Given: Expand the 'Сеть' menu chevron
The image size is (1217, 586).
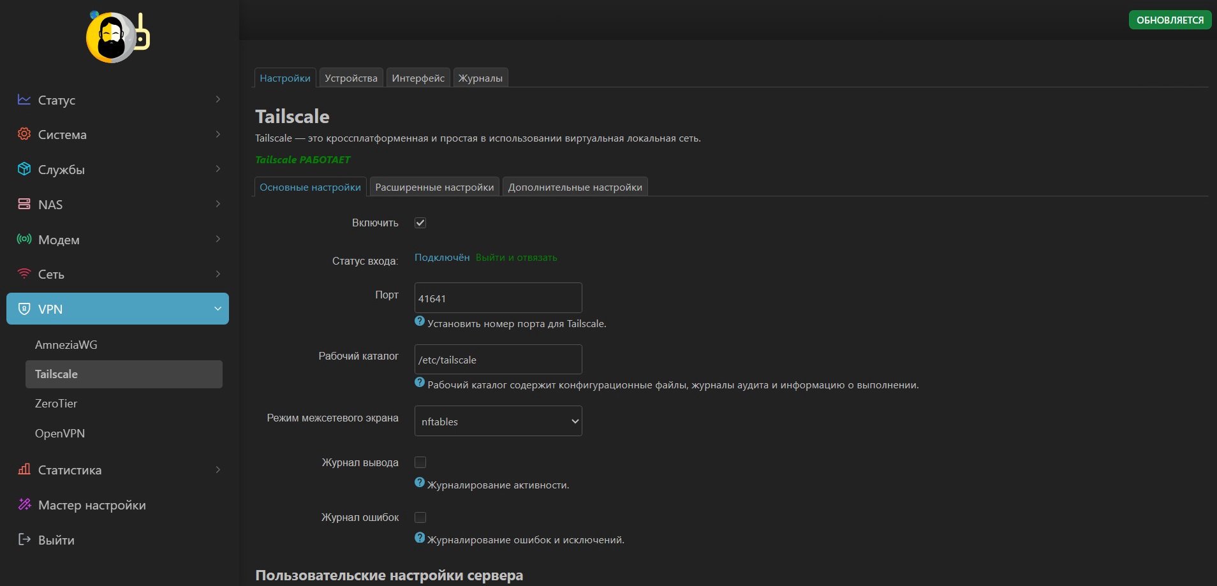Looking at the screenshot, I should click(x=218, y=274).
